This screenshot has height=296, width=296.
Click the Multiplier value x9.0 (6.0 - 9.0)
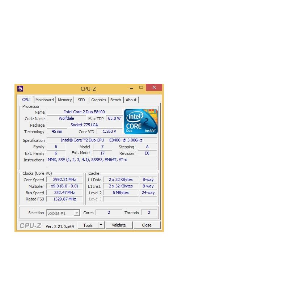[64, 186]
